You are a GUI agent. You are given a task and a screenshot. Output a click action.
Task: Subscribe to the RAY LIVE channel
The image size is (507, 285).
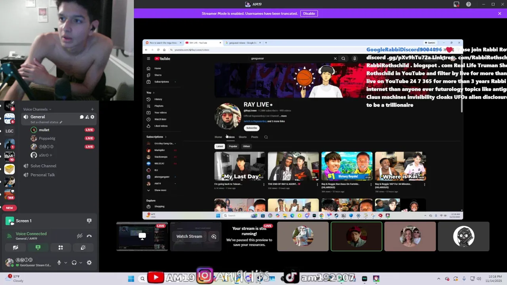click(x=252, y=128)
